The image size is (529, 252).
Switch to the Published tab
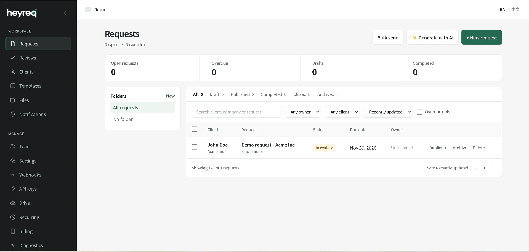pyautogui.click(x=242, y=94)
